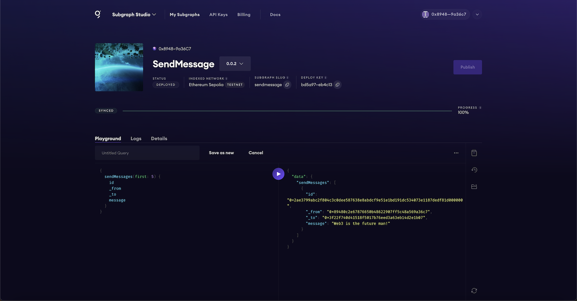Click the 100% progress value
The width and height of the screenshot is (577, 301).
click(463, 112)
